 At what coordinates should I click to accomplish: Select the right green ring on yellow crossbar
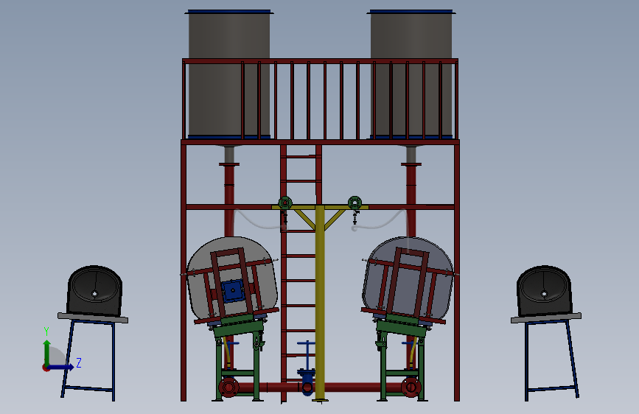click(355, 202)
